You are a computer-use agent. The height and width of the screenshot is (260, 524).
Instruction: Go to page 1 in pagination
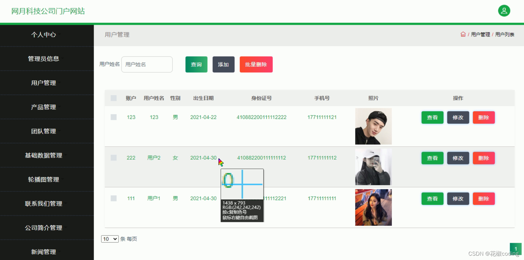tap(516, 249)
